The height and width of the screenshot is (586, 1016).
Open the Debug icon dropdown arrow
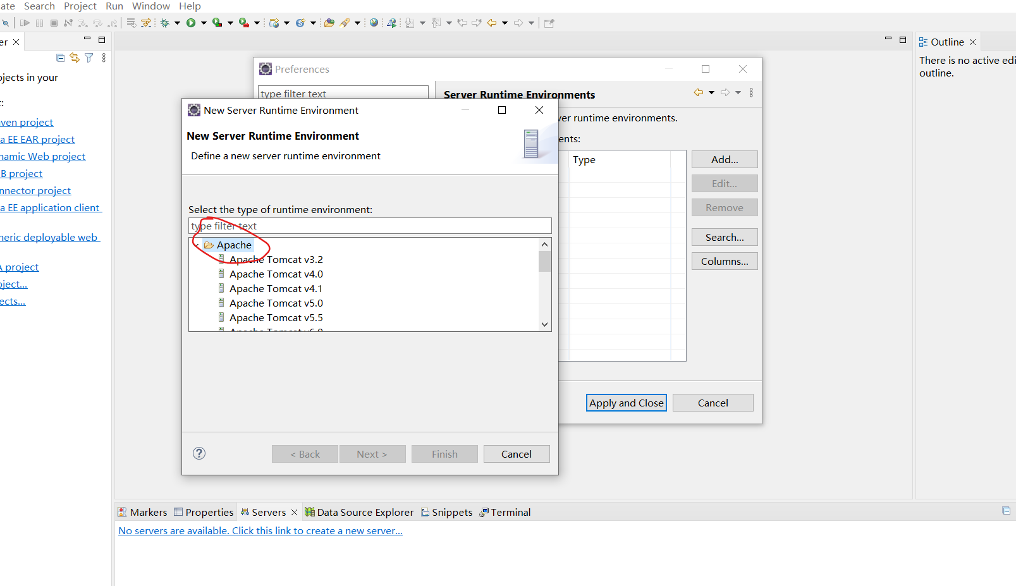click(177, 23)
